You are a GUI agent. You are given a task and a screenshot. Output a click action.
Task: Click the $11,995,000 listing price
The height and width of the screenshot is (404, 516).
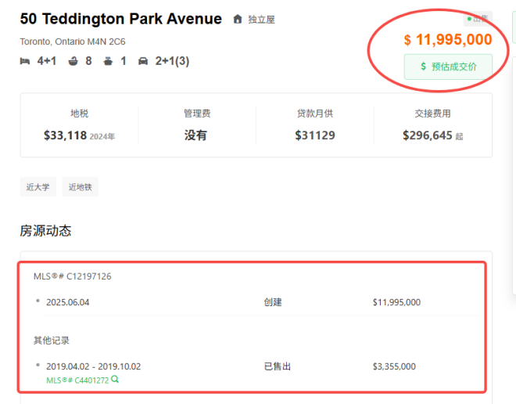448,40
